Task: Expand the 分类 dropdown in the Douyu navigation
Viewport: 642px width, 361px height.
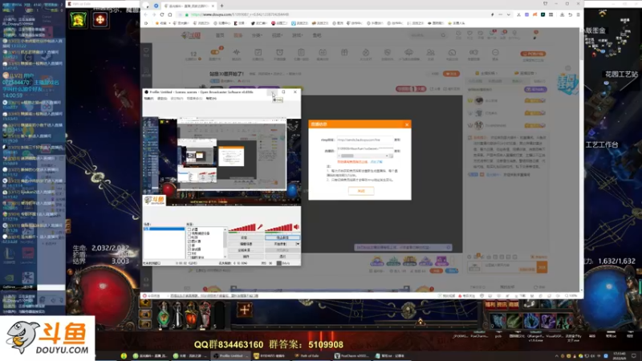Action: (257, 35)
